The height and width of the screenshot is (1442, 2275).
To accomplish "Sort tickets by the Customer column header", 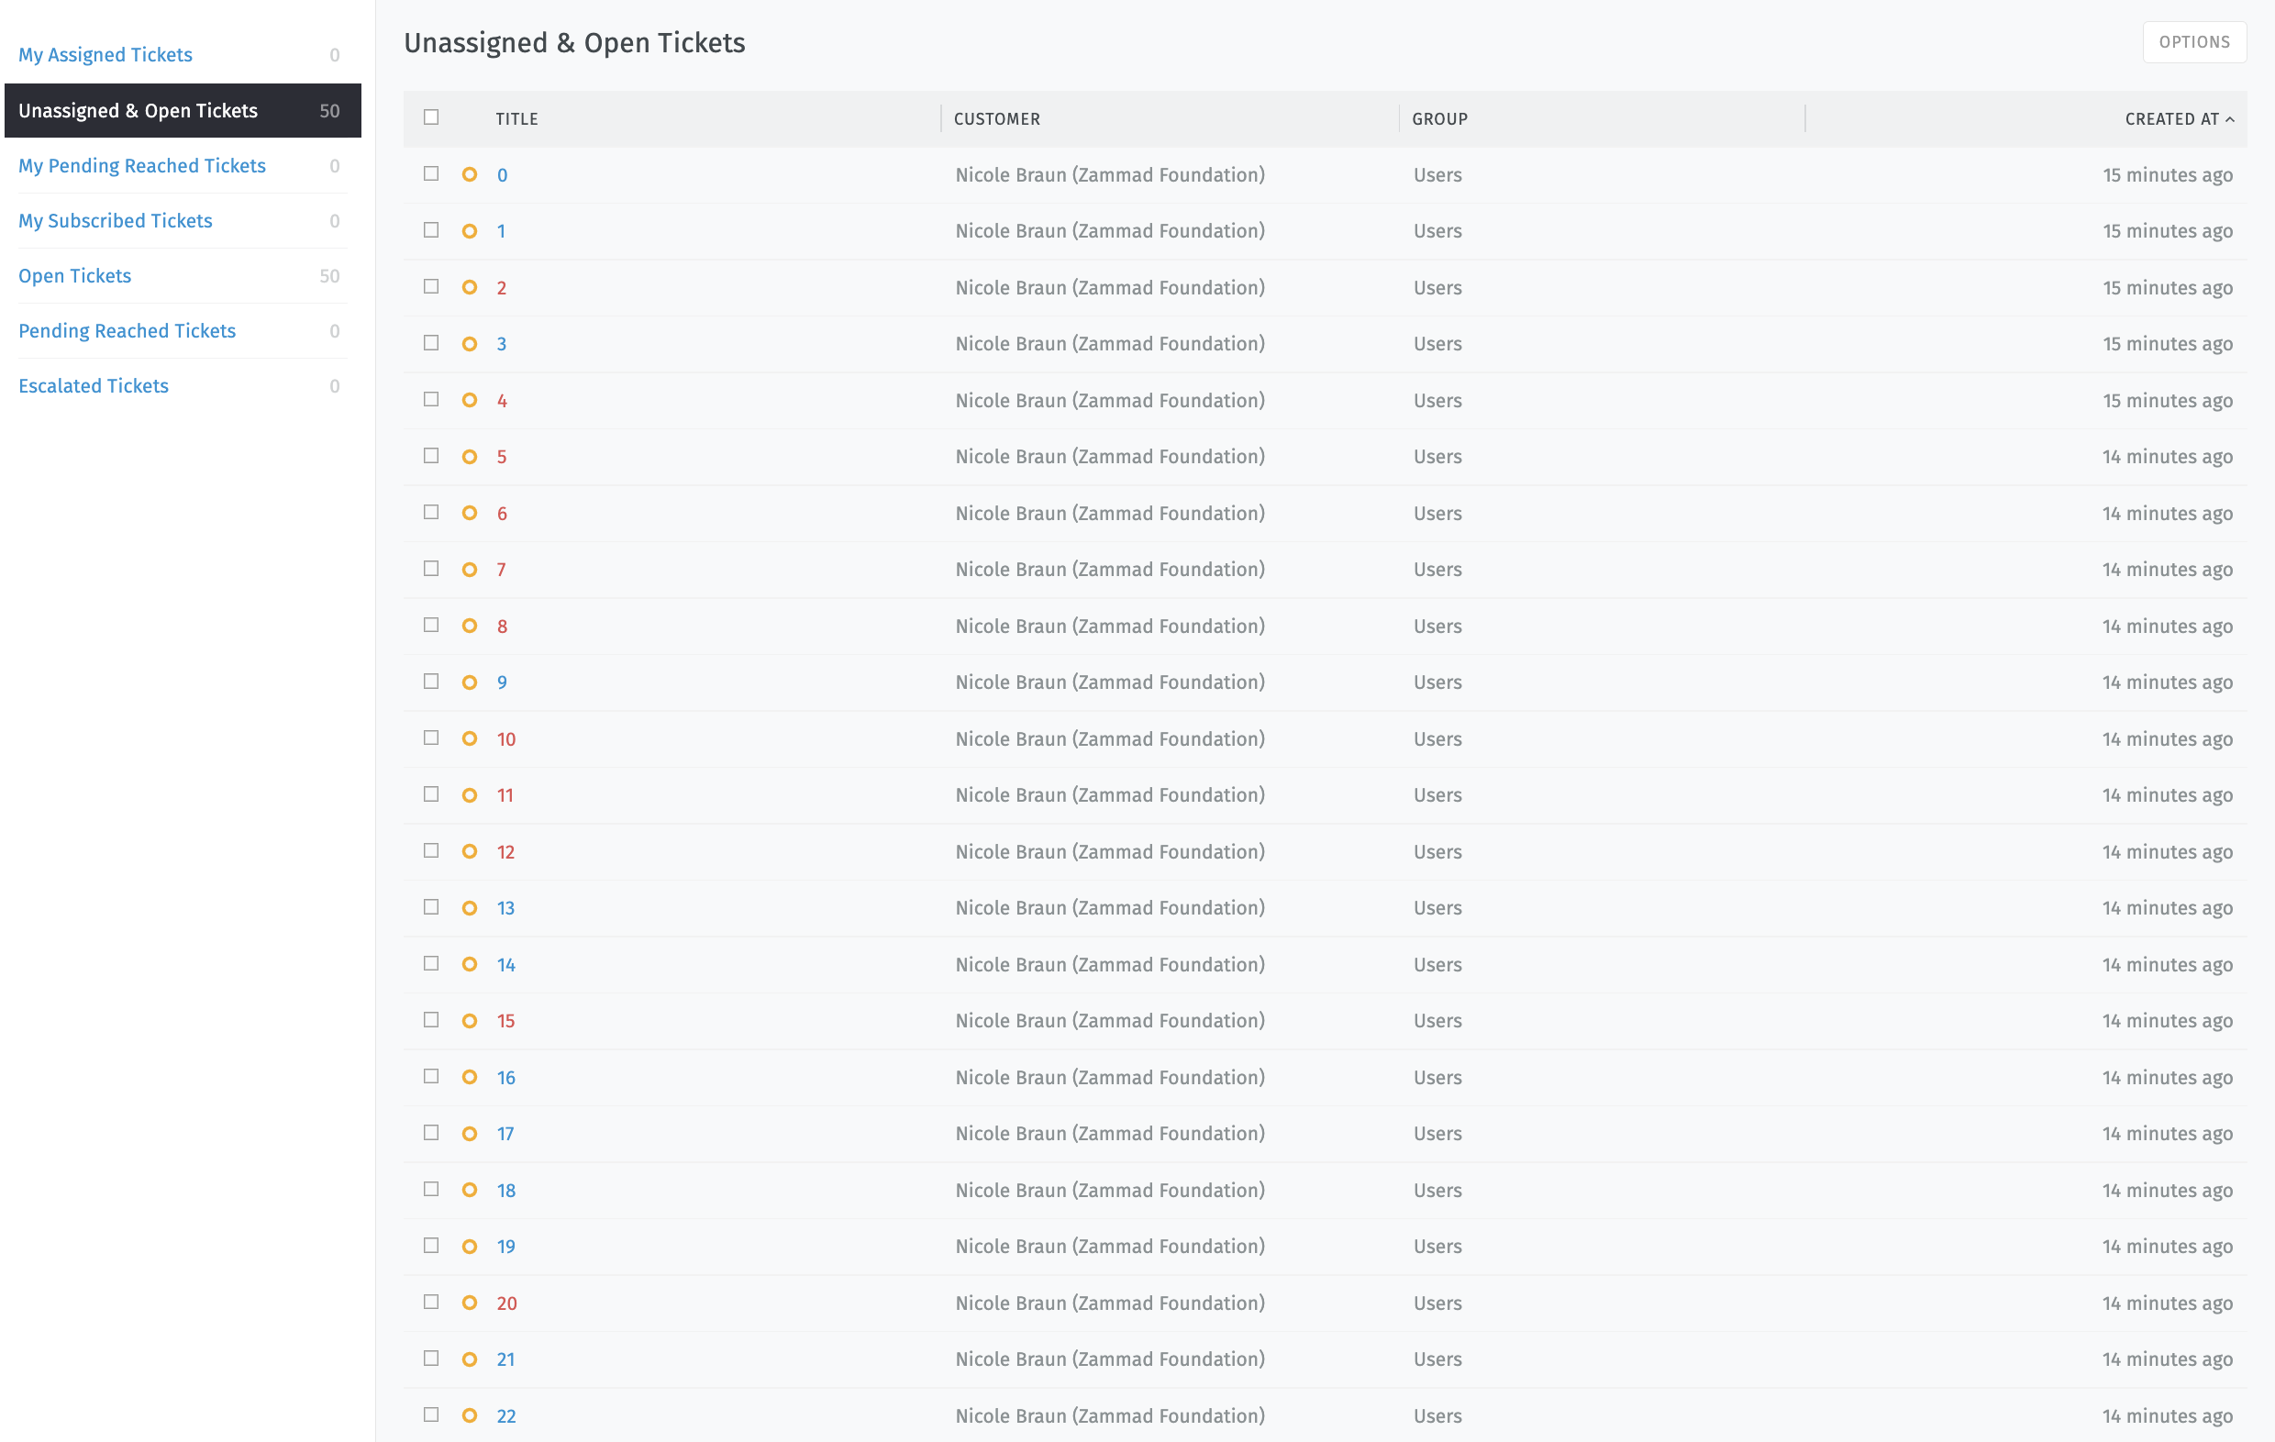I will point(996,119).
